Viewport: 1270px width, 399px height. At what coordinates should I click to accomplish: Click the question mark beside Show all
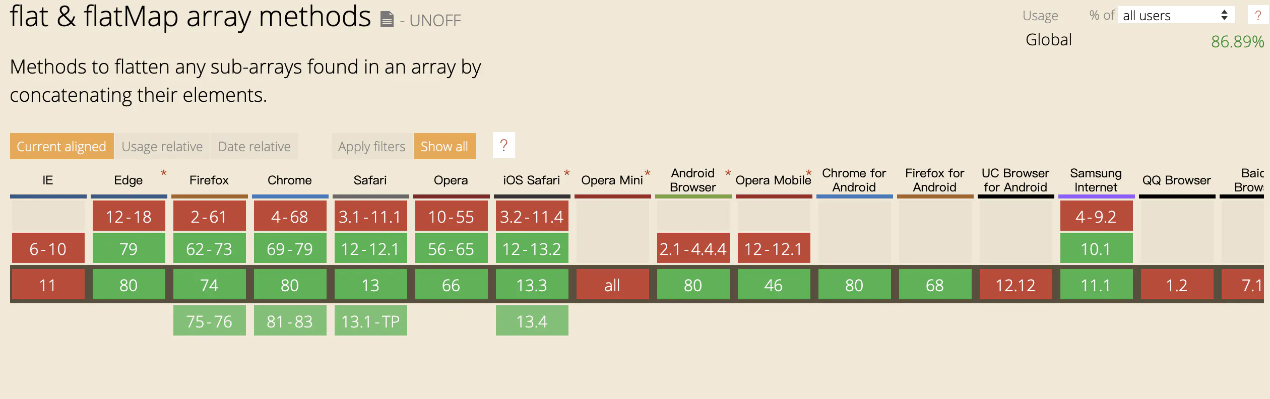[x=503, y=146]
